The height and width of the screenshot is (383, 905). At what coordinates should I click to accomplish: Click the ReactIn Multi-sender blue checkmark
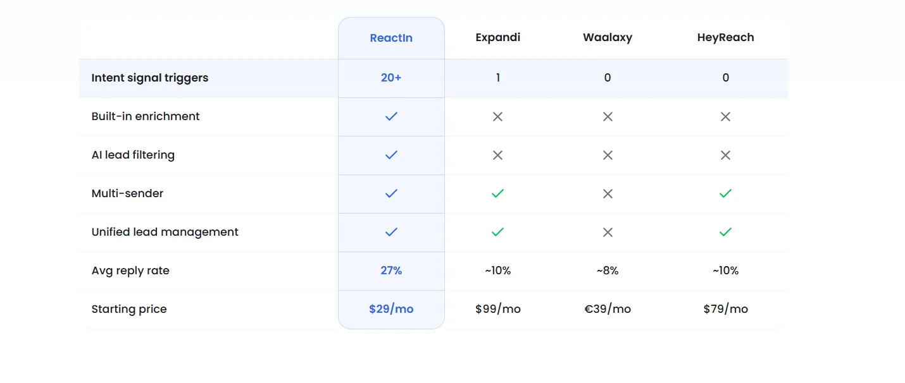point(391,193)
